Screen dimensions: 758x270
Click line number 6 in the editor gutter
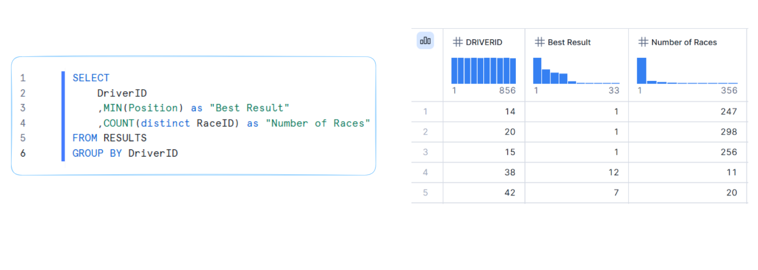point(23,153)
